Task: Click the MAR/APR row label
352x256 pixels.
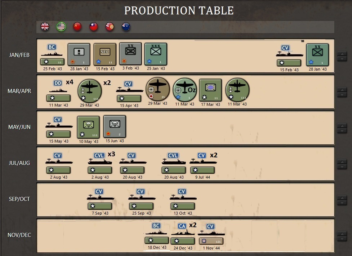Action: tap(19, 91)
